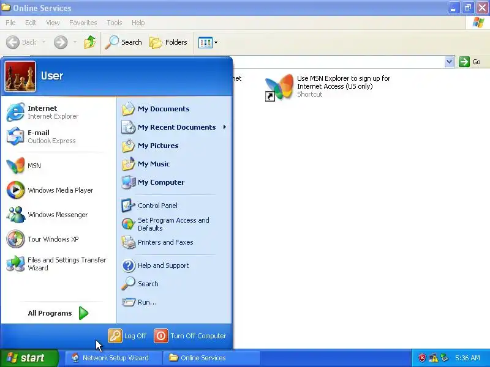Open the Views dropdown button
The width and height of the screenshot is (490, 367).
point(208,42)
